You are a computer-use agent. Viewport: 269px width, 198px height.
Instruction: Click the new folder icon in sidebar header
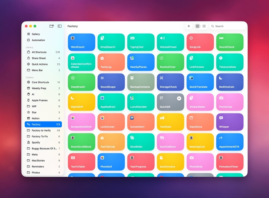(51, 26)
